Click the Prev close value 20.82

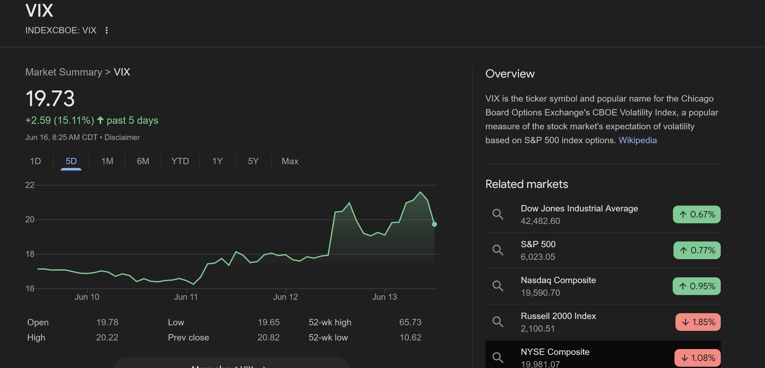pyautogui.click(x=269, y=337)
